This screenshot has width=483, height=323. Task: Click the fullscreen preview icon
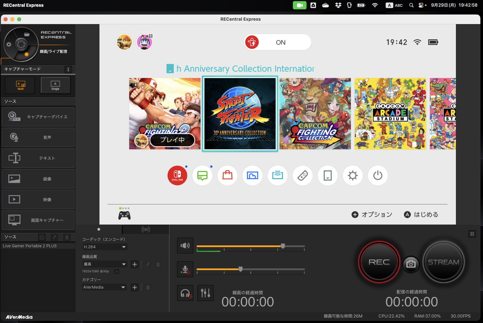point(472,234)
